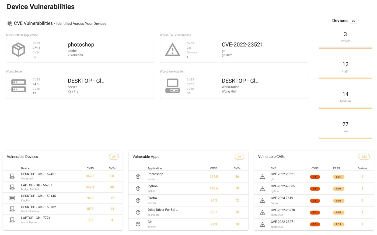Click warning icon for CVE-2022-23521 row
This screenshot has height=235, width=377.
(x=262, y=177)
